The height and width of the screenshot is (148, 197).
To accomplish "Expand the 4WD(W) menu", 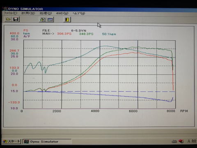I will coord(62,14).
